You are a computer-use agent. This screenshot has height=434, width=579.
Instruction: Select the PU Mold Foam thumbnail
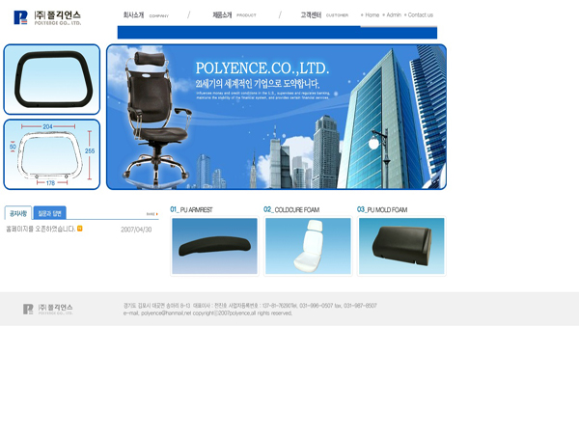click(x=401, y=246)
